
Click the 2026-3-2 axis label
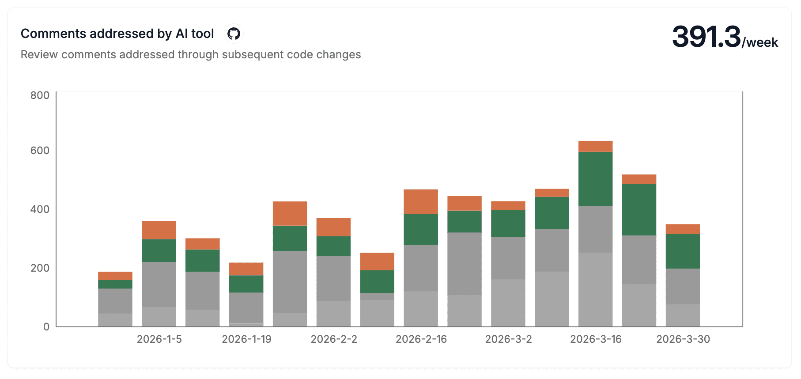[508, 339]
